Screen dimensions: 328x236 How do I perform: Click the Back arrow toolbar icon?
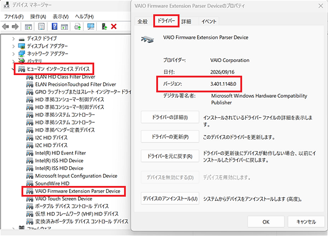pyautogui.click(x=5, y=27)
